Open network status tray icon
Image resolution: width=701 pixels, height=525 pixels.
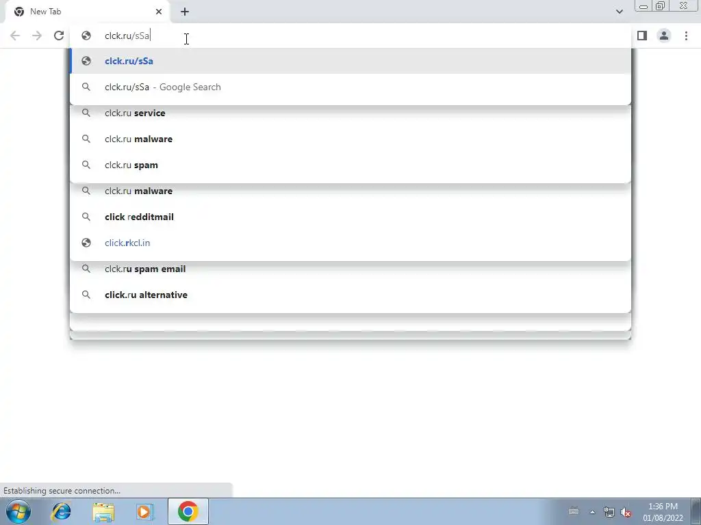pyautogui.click(x=609, y=512)
